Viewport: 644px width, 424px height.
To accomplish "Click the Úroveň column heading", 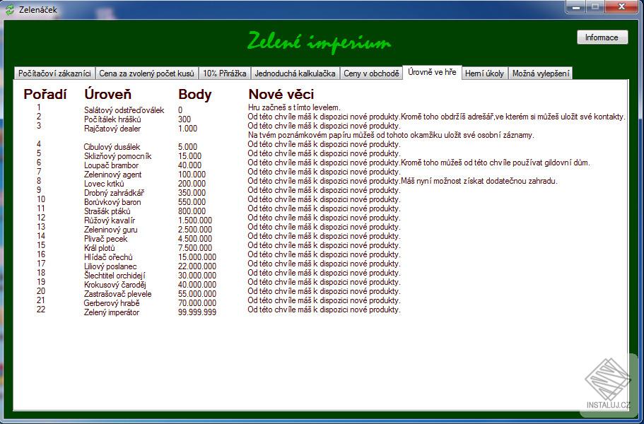I will click(x=107, y=94).
